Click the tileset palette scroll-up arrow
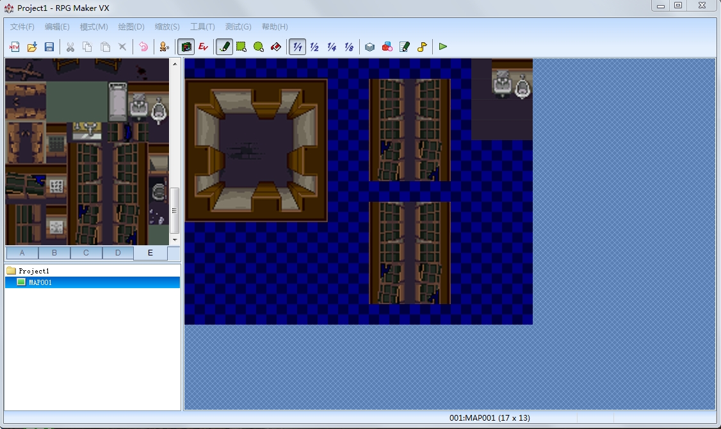This screenshot has height=429, width=721. (x=175, y=64)
